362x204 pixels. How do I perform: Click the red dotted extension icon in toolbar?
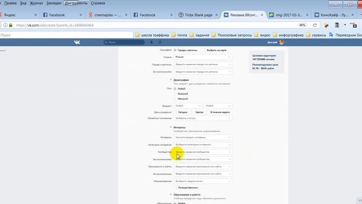click(x=354, y=25)
